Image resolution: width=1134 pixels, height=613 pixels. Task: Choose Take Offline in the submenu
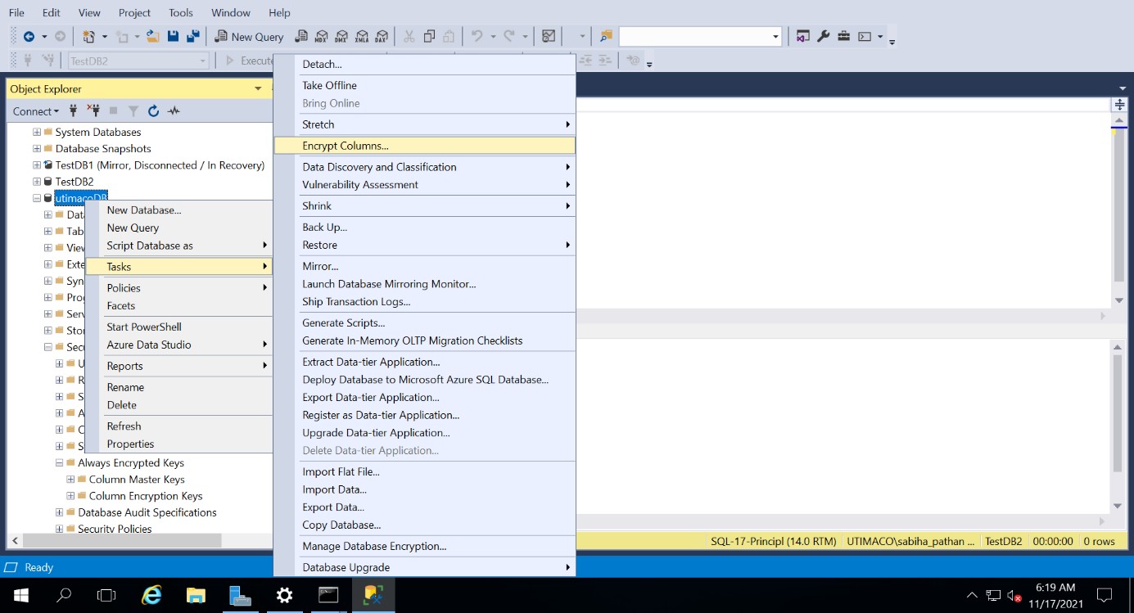[x=424, y=85]
